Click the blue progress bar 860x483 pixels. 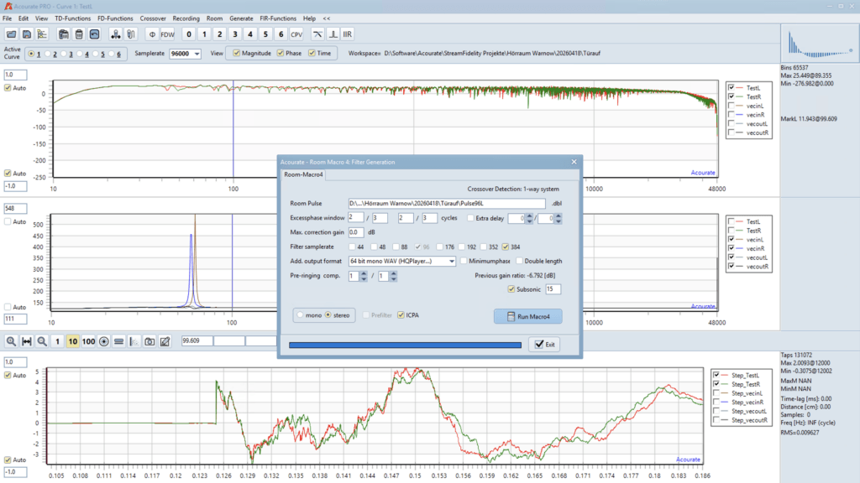(404, 345)
